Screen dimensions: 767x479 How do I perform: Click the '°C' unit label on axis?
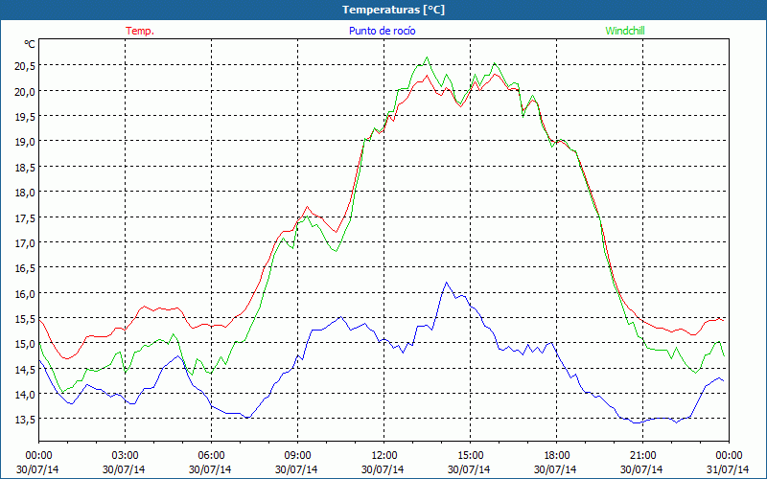coord(30,44)
